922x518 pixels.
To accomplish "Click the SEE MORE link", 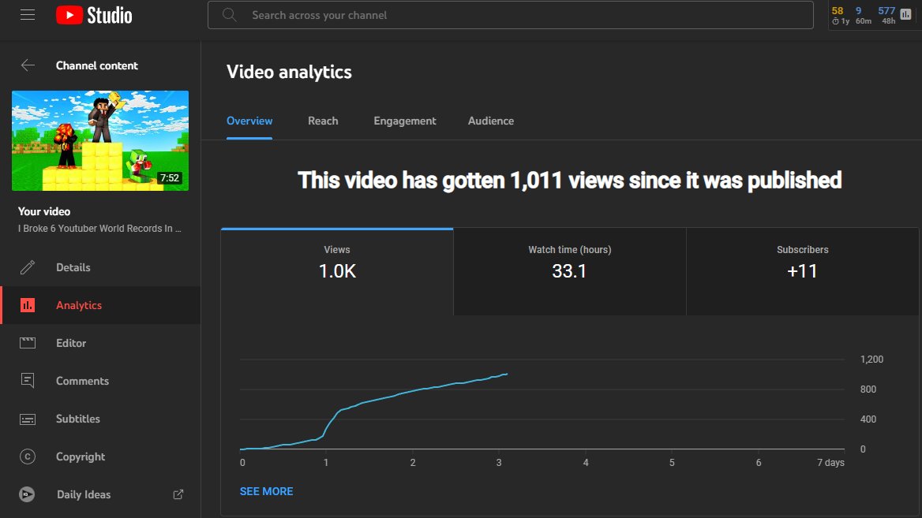I will point(266,491).
